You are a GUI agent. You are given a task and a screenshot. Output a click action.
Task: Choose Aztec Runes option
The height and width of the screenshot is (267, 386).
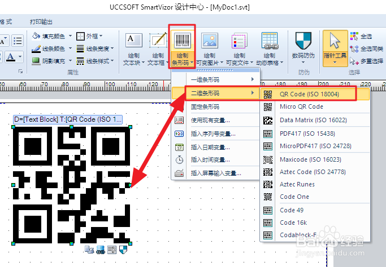(x=315, y=184)
